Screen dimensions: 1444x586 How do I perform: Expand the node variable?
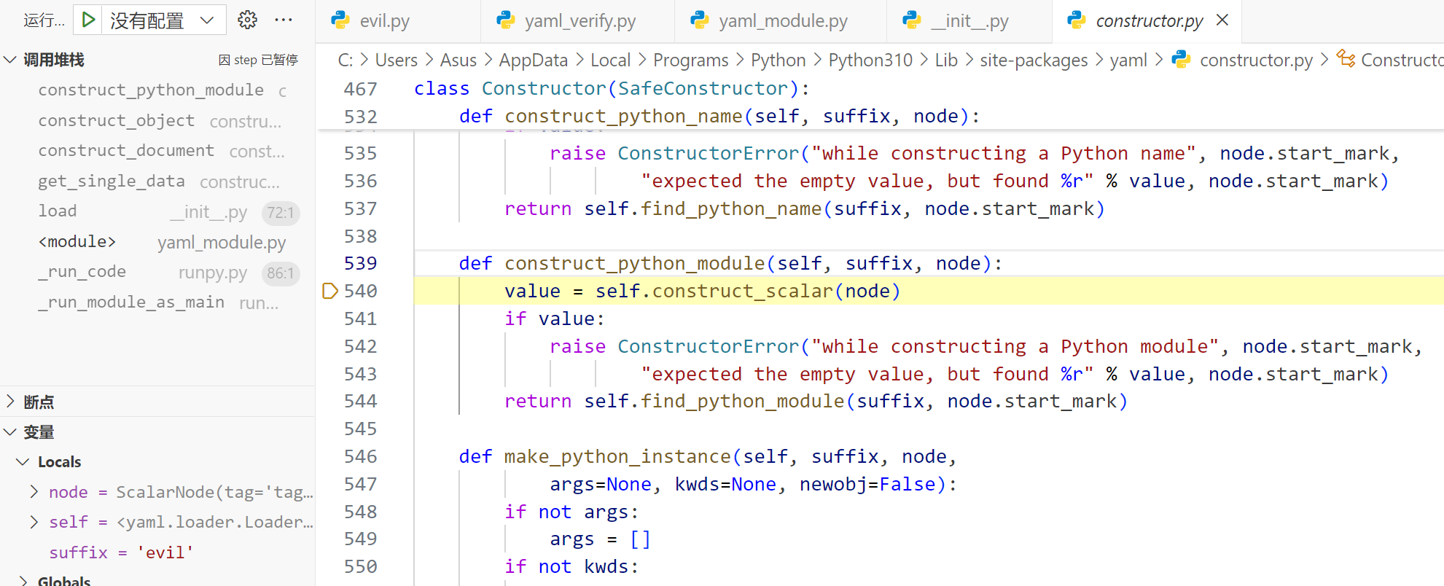click(x=34, y=492)
